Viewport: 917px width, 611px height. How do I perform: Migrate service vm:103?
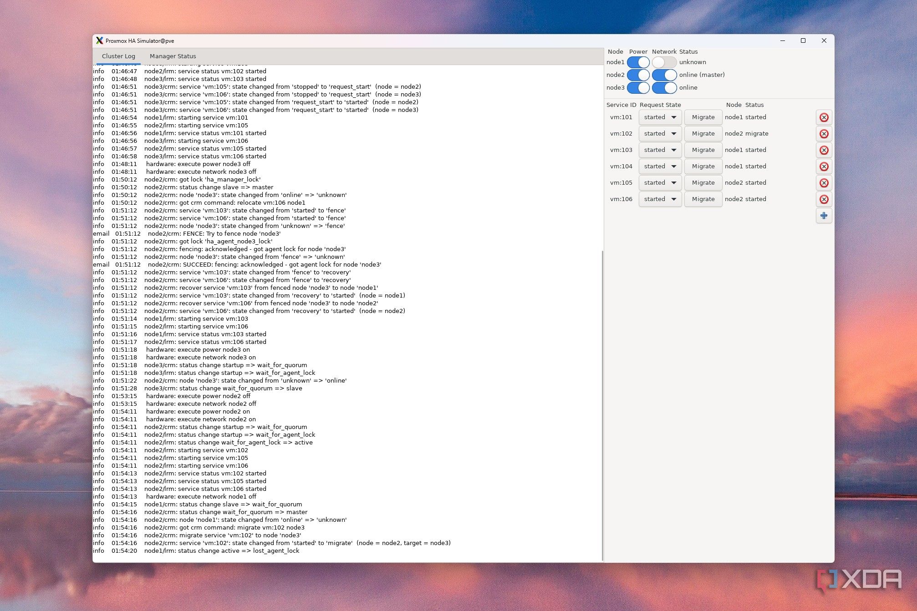[703, 150]
